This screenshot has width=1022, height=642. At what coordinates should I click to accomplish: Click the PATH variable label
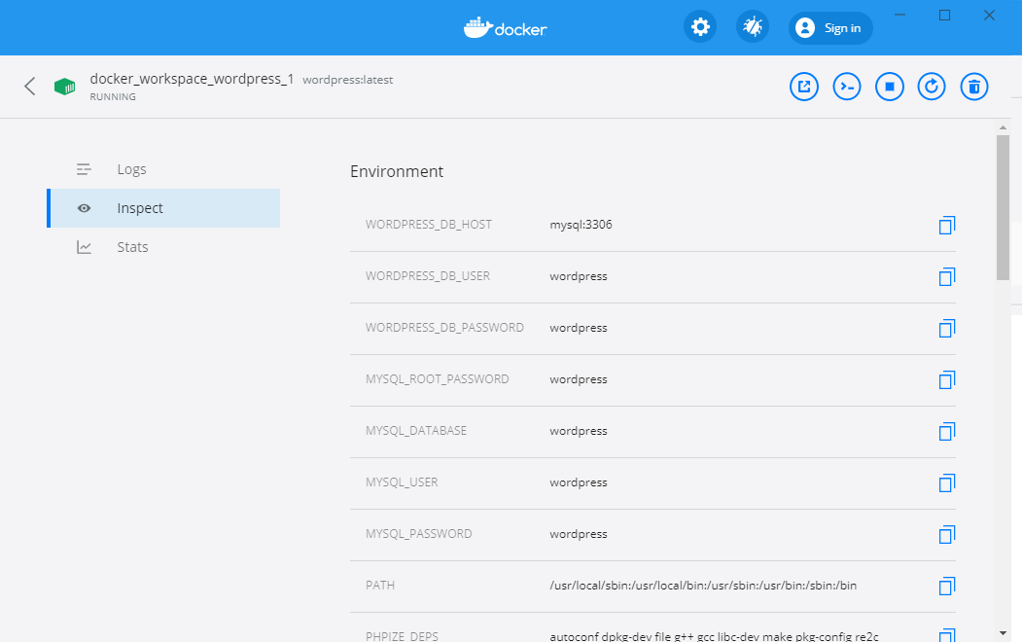pyautogui.click(x=380, y=586)
